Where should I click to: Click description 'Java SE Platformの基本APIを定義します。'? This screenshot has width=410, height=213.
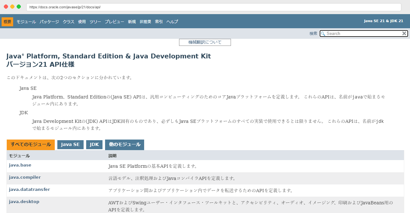click(152, 166)
